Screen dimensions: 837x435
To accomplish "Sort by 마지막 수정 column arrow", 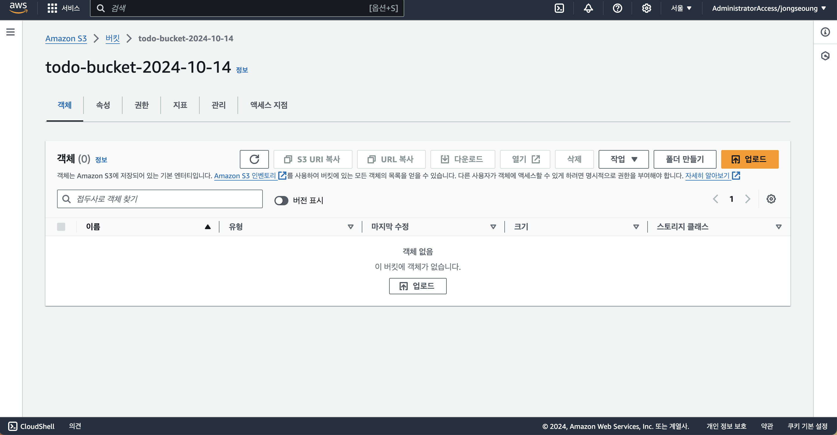I will (x=493, y=227).
